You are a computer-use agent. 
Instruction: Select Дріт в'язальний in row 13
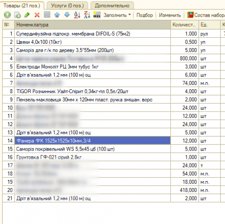coord(93,133)
